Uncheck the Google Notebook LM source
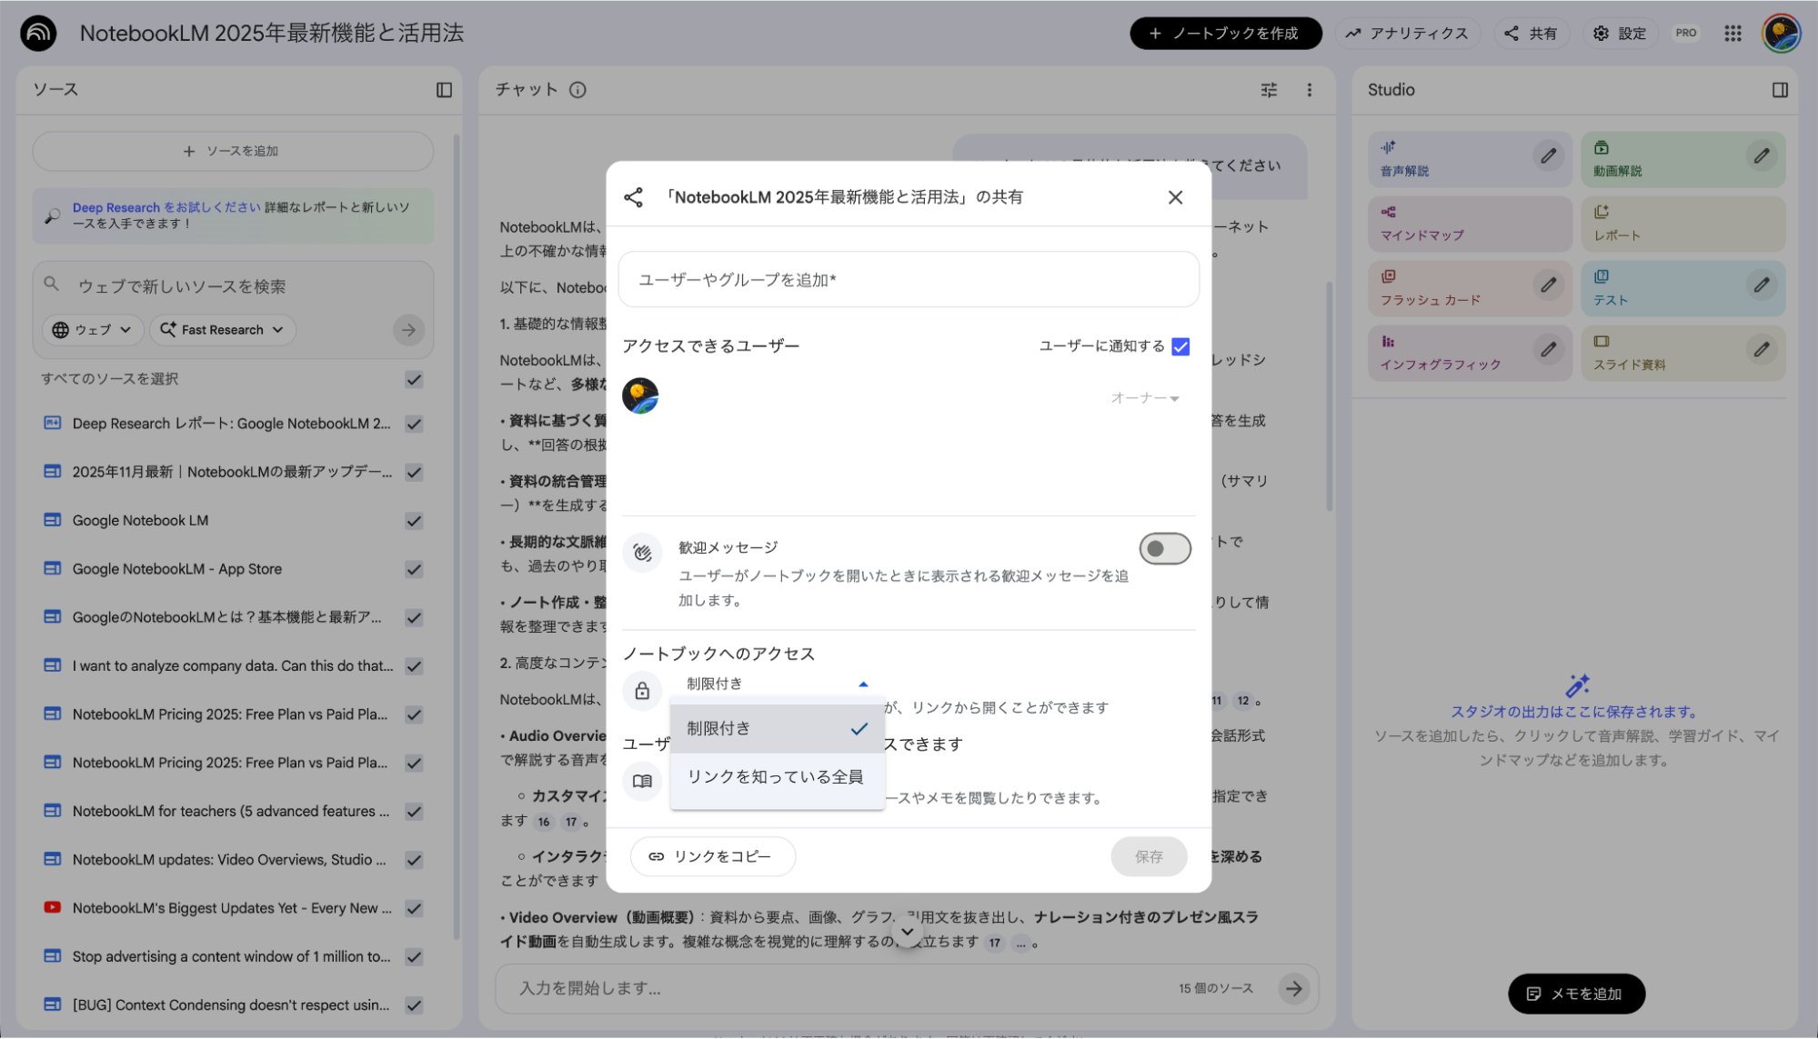 pyautogui.click(x=414, y=520)
